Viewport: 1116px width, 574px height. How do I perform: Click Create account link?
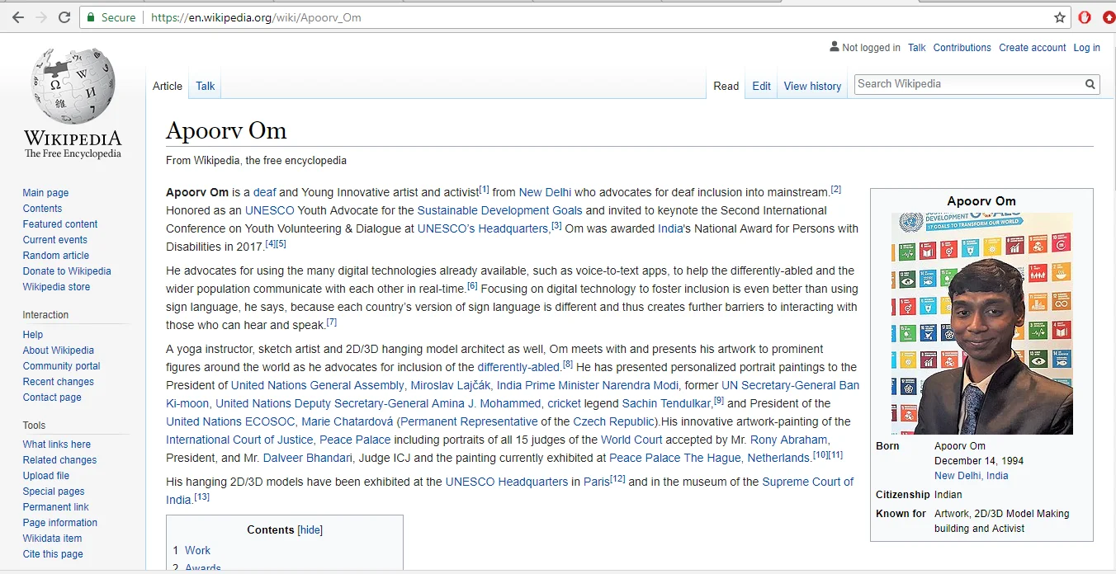[x=1033, y=48]
